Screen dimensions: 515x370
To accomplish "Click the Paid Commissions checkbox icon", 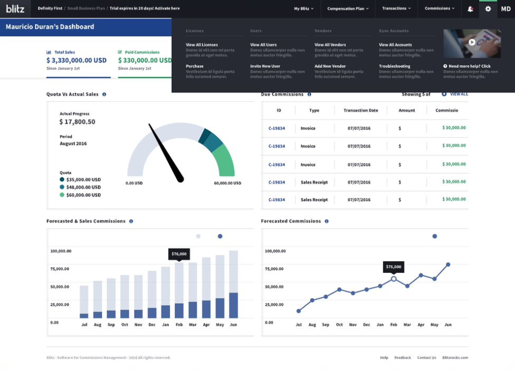I will pyautogui.click(x=120, y=53).
